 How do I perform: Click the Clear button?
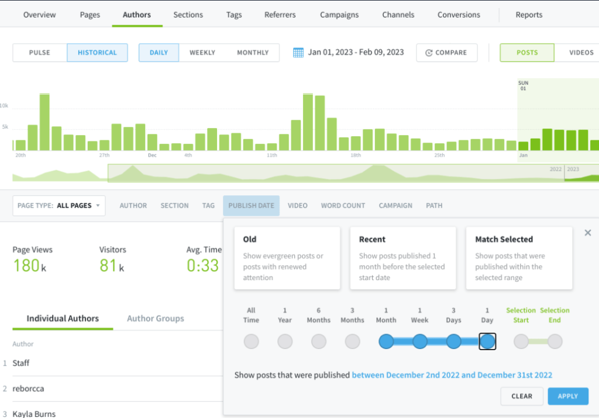(522, 396)
